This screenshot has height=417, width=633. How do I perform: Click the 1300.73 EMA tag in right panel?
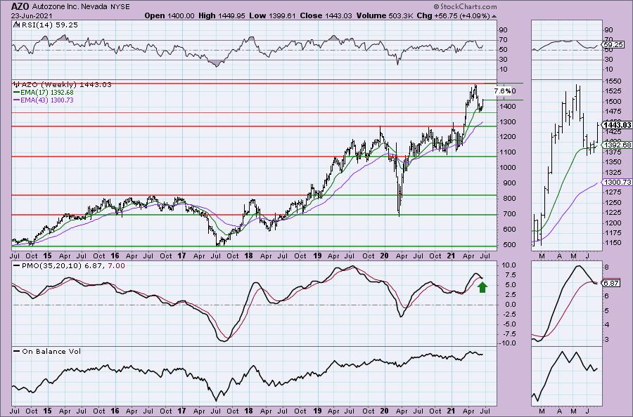(x=618, y=183)
